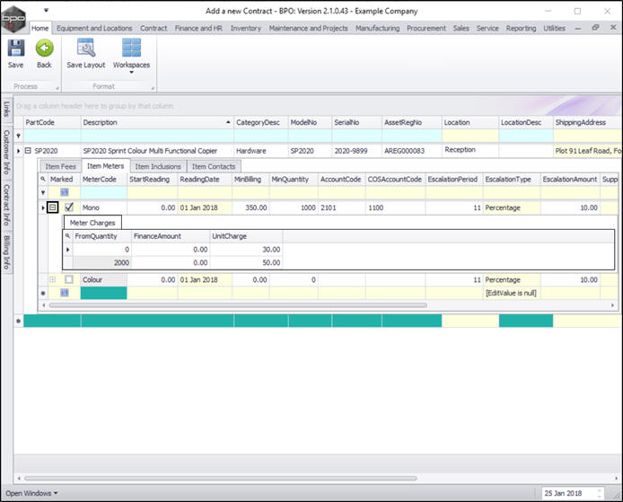This screenshot has height=502, width=623.
Task: Check the Marked checkbox for Colour
Action: tap(69, 280)
